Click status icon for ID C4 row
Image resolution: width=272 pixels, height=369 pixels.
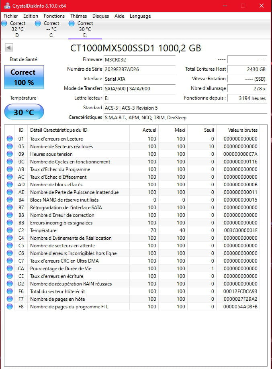[10, 238]
